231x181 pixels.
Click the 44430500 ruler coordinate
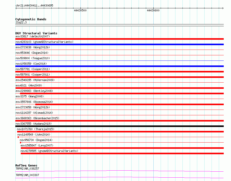pyautogui.click(x=80, y=10)
